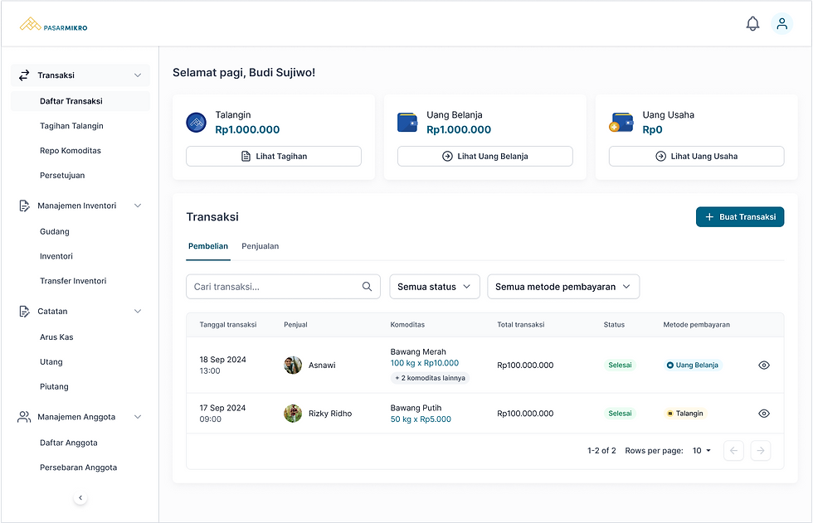Click the Talangin round logo icon
813x523 pixels.
196,123
